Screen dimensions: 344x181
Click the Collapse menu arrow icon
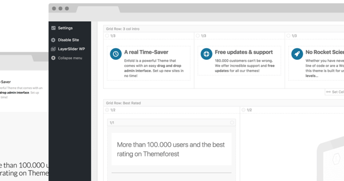tap(53, 58)
